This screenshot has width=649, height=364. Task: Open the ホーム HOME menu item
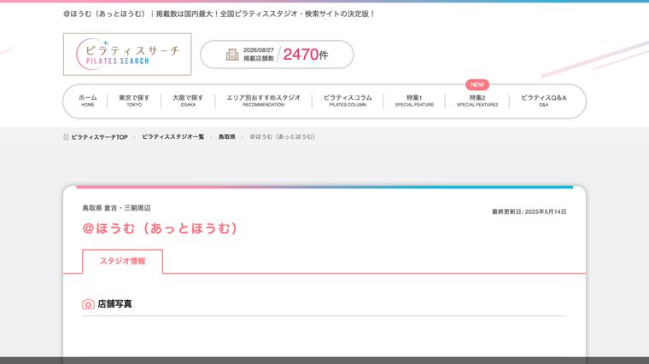(x=88, y=101)
